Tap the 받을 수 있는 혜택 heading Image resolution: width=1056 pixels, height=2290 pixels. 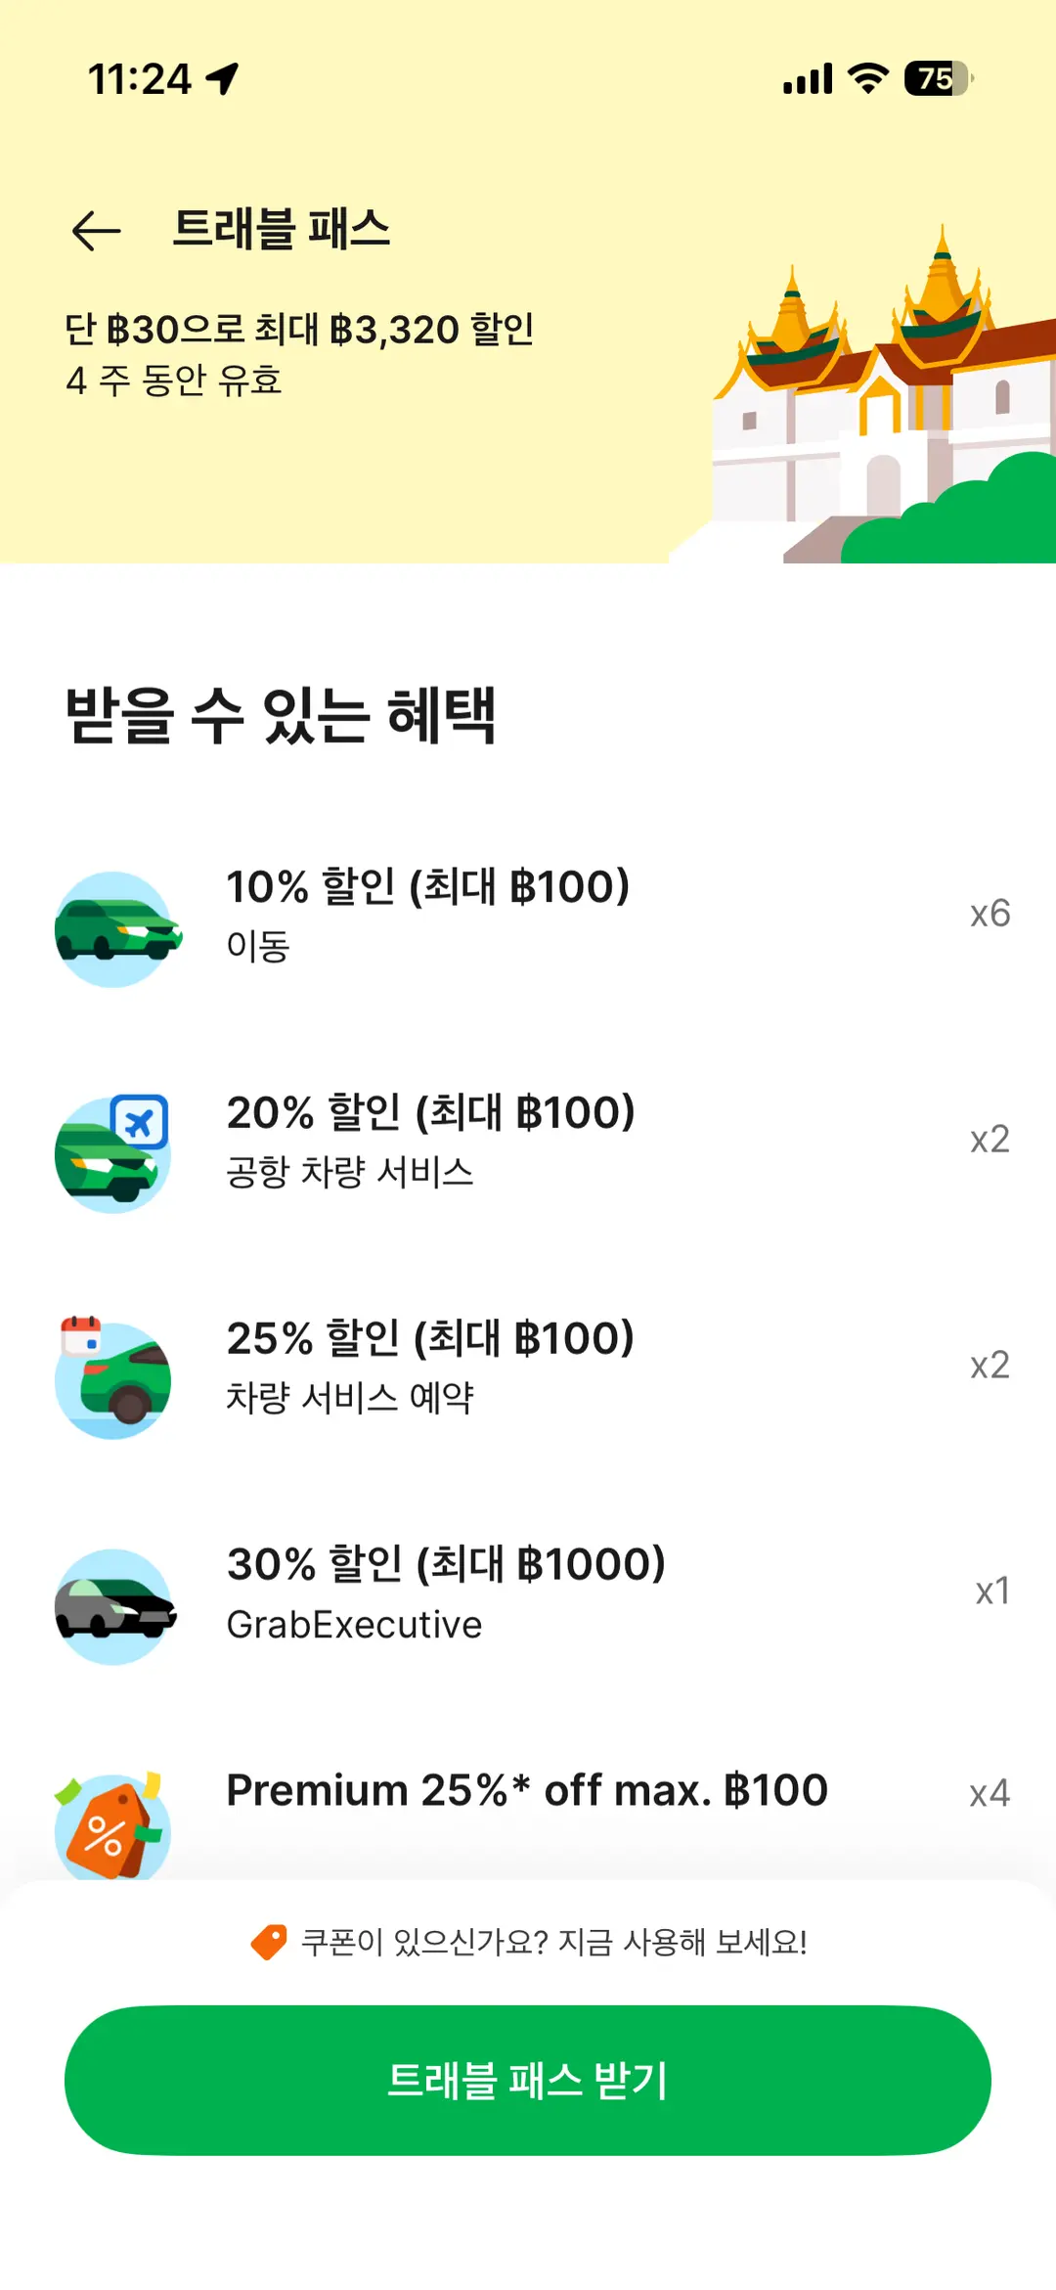click(x=281, y=715)
